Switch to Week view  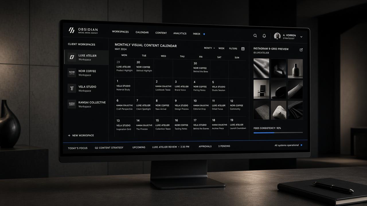coord(221,48)
